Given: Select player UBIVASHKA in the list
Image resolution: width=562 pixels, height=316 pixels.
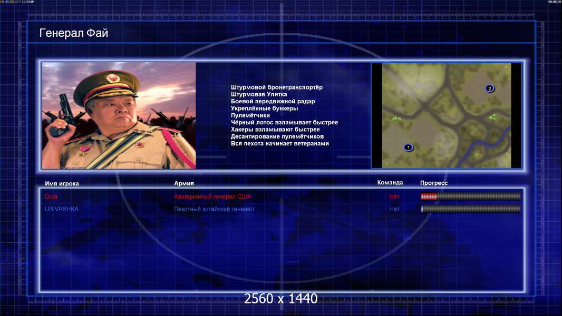Looking at the screenshot, I should (x=62, y=209).
